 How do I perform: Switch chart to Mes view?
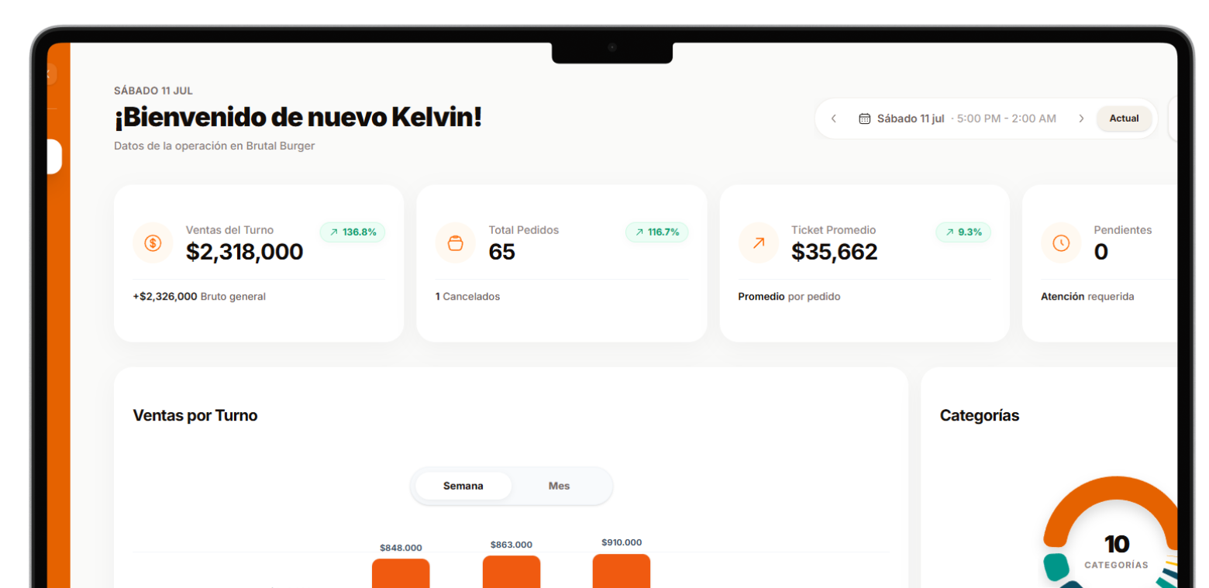pos(559,486)
